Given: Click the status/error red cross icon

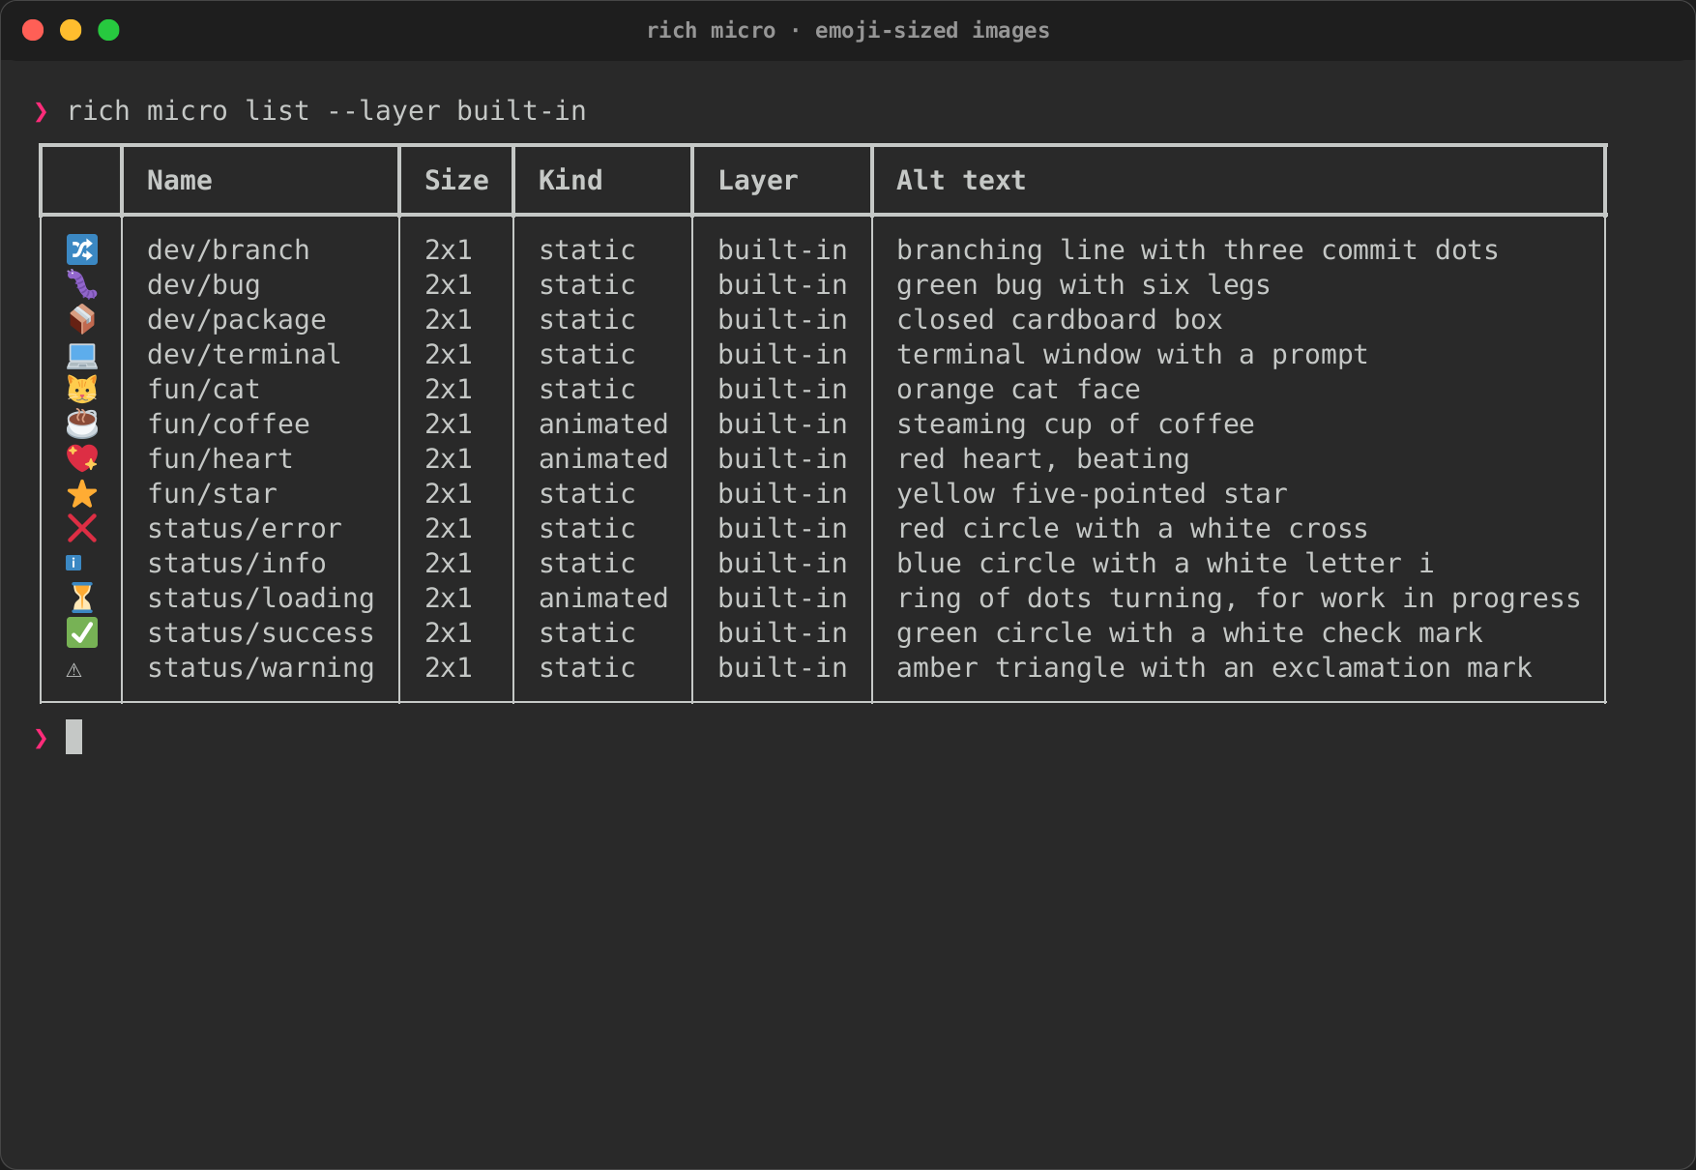Looking at the screenshot, I should coord(82,528).
